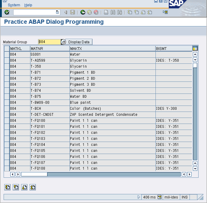Viewport: 207px width, 203px height.
Task: Click the T-FQ105 material number cell
Action: click(x=50, y=151)
